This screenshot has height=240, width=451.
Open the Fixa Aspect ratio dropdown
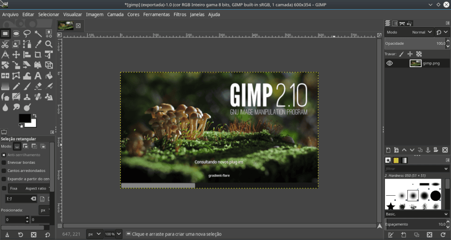(x=30, y=189)
